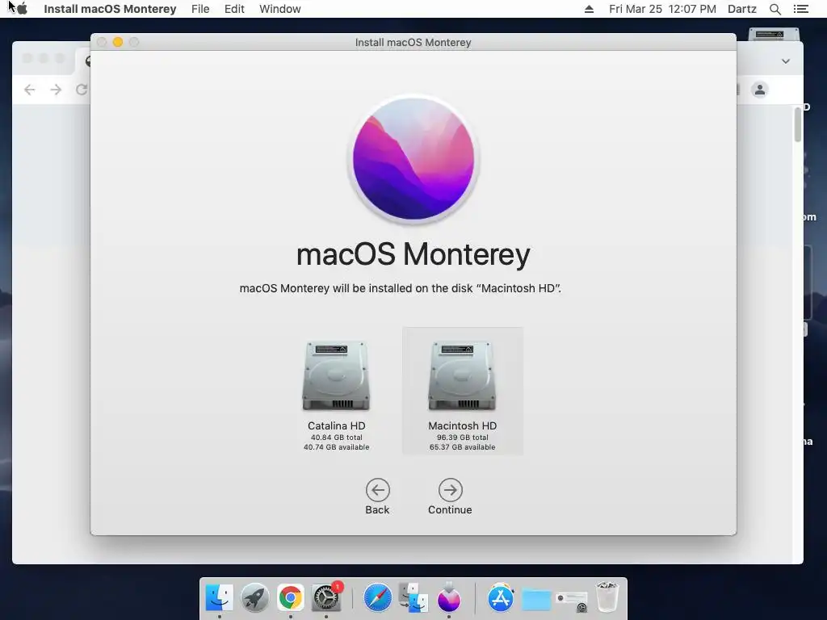The width and height of the screenshot is (827, 620).
Task: Open the Notification Center list icon
Action: coord(800,9)
